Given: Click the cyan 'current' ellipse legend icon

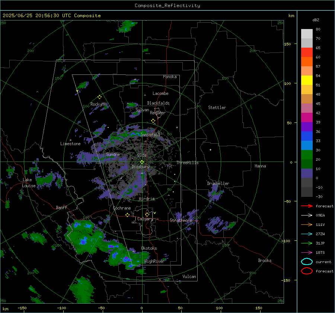Looking at the screenshot, I should [x=307, y=262].
